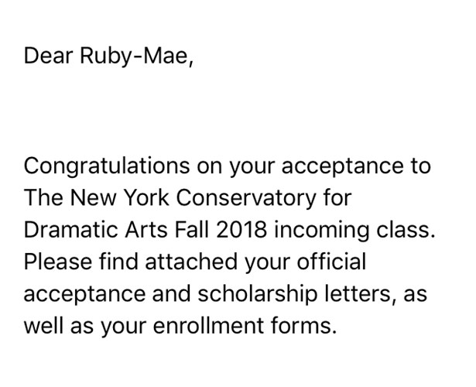Image resolution: width=476 pixels, height=387 pixels.
Task: Click the word Please starting the second sentence
Action: pos(58,262)
